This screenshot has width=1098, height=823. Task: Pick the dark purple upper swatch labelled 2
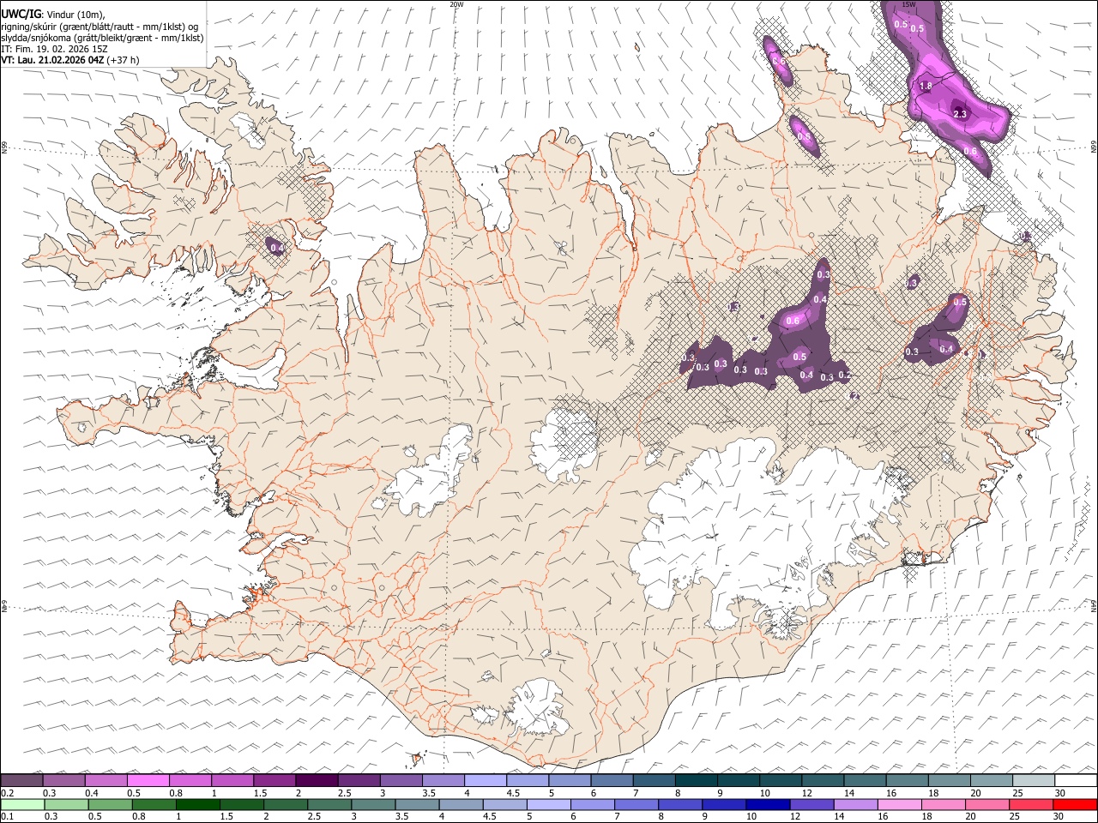(x=316, y=780)
